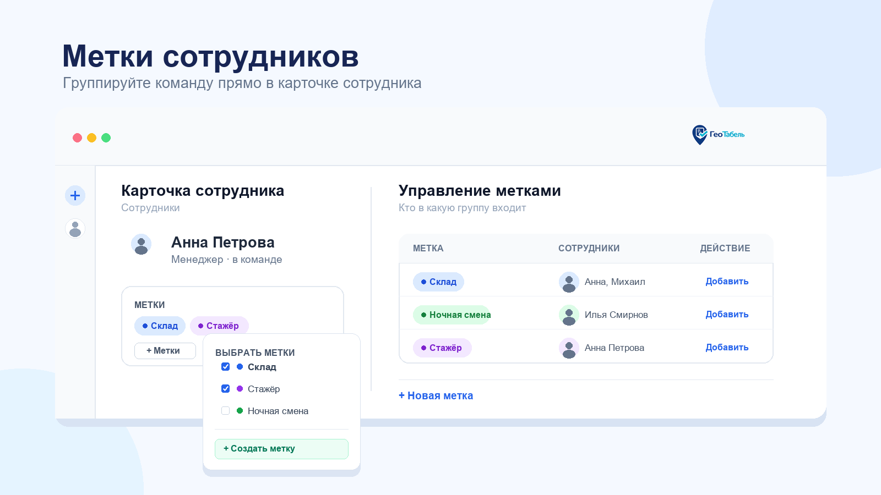Click the text Менеджер · в команде

[x=226, y=260]
